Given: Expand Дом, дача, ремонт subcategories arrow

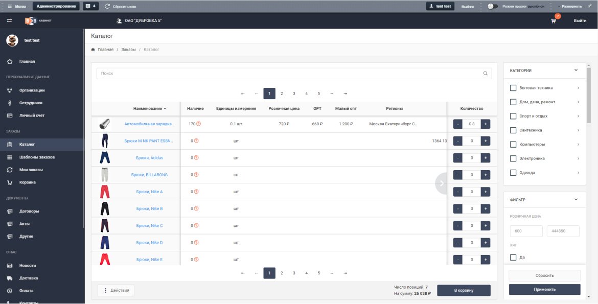Looking at the screenshot, I should [578, 102].
